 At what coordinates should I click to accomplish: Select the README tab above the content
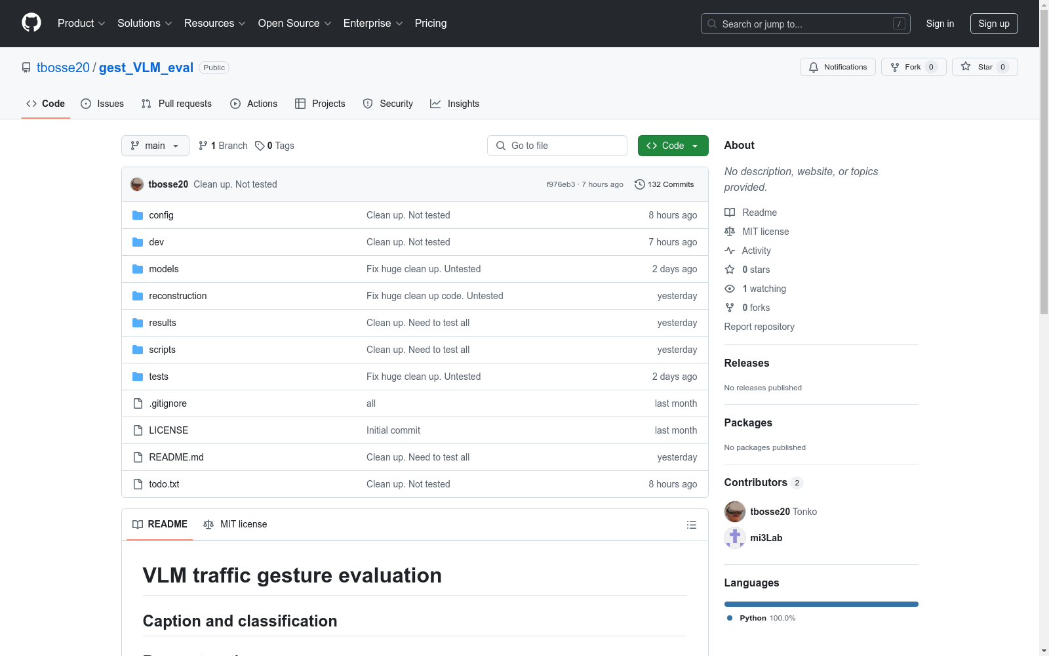click(x=160, y=524)
